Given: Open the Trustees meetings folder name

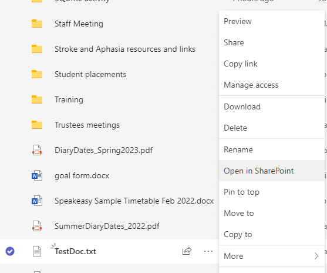Looking at the screenshot, I should (x=87, y=125).
